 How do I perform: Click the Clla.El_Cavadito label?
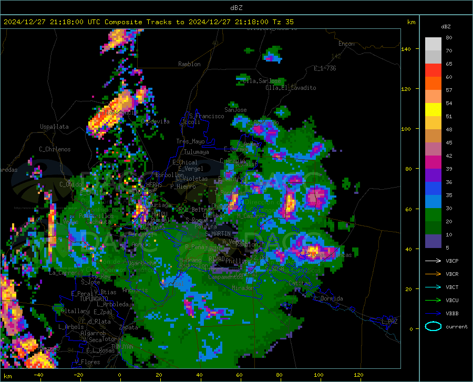point(291,88)
